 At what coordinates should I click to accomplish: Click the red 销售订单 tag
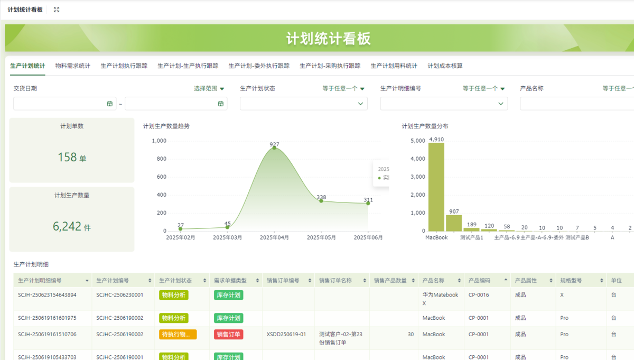click(228, 335)
